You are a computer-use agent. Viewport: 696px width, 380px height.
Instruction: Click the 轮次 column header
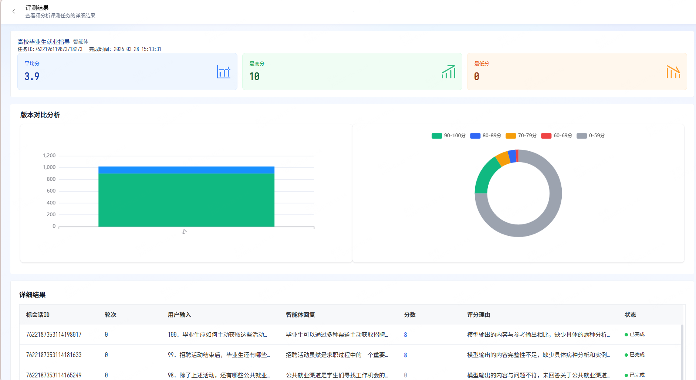111,315
